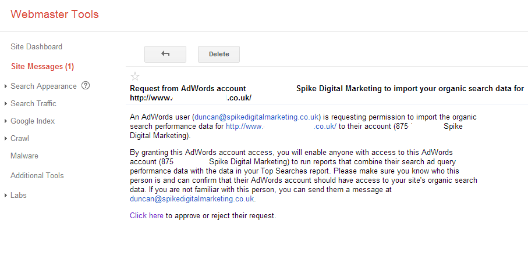The image size is (528, 260).
Task: Open Labs menu item
Action: (19, 195)
